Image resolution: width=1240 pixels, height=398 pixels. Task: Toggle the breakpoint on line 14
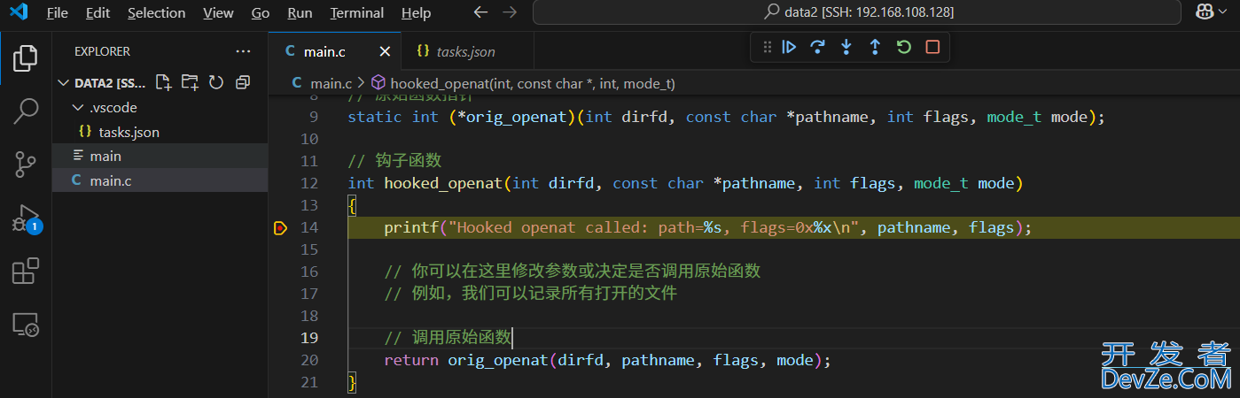280,227
